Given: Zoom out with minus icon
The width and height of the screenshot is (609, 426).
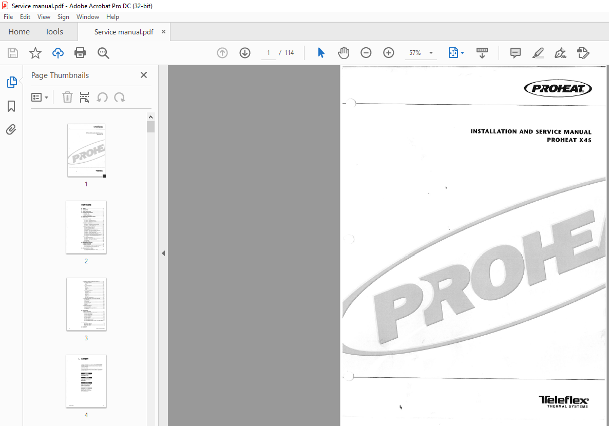Looking at the screenshot, I should coord(366,53).
